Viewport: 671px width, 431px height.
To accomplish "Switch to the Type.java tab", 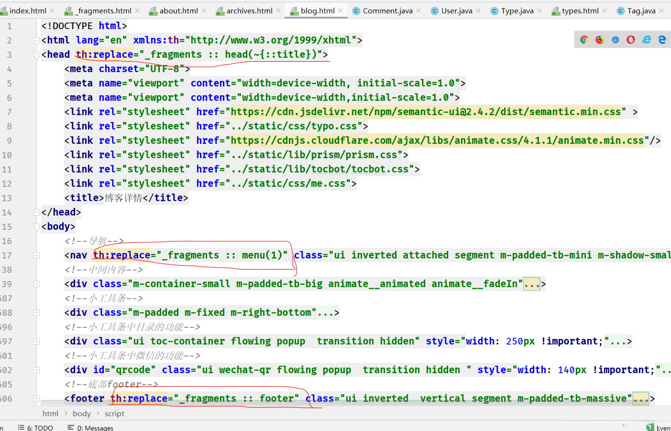I will point(517,11).
